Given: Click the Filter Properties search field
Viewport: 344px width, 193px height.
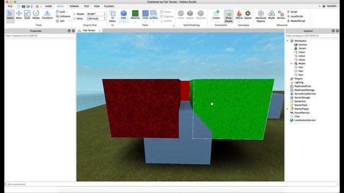Looking at the screenshot, I should coord(40,36).
